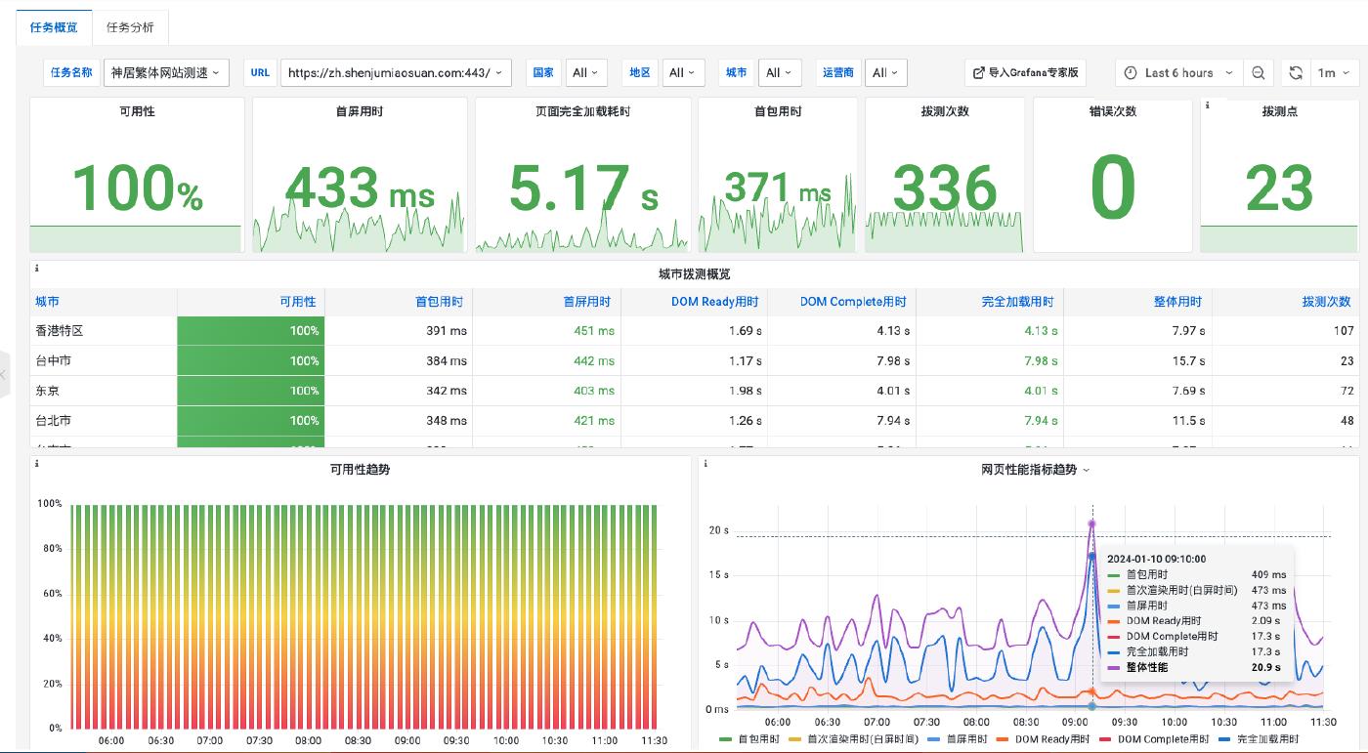Screen dimensions: 1368x753
Task: Click info icon on 网页性能指标趋势 panel
Action: (705, 463)
